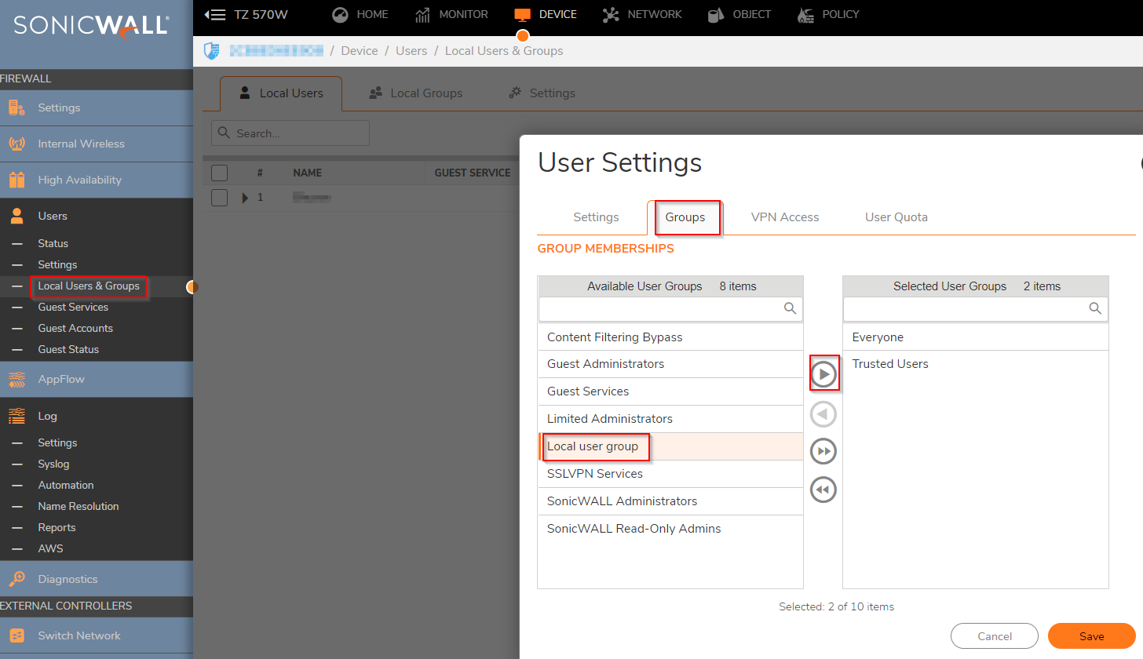Click the Available User Groups search field
The width and height of the screenshot is (1143, 659).
coord(663,309)
